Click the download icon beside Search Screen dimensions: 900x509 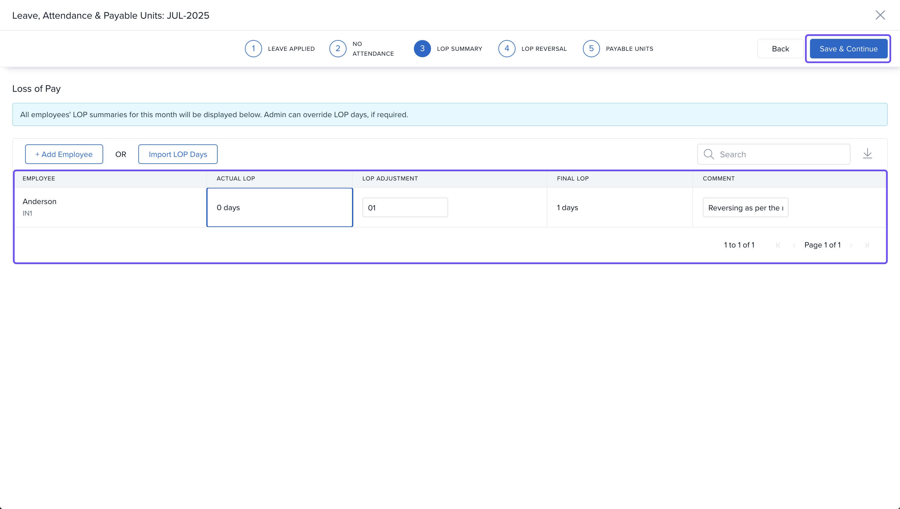click(x=867, y=154)
